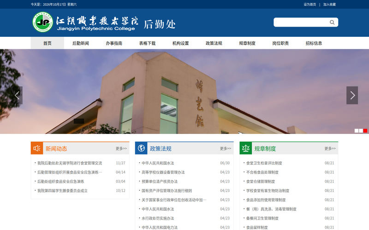Open the 政策法规 navigation item
The width and height of the screenshot is (369, 230).
tap(214, 43)
